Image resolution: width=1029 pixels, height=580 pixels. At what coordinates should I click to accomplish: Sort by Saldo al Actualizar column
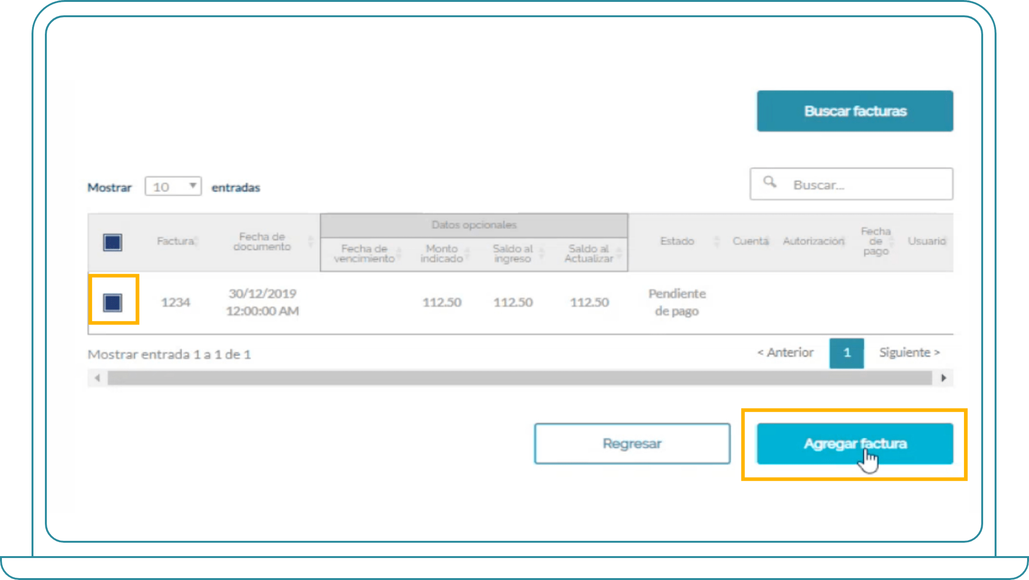coord(589,254)
